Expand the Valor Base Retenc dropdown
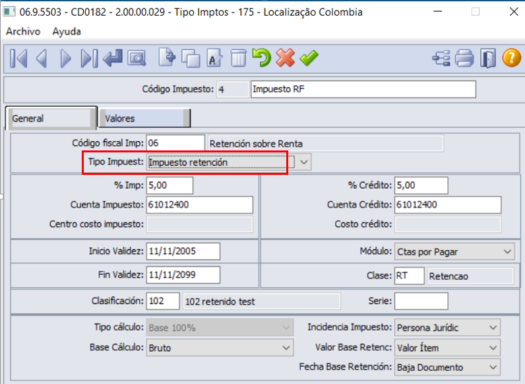 [x=448, y=348]
